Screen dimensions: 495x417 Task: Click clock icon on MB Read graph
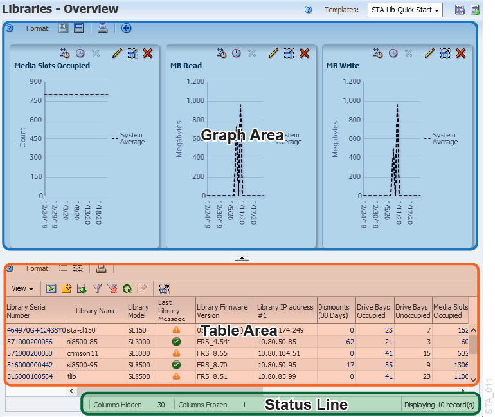click(237, 53)
